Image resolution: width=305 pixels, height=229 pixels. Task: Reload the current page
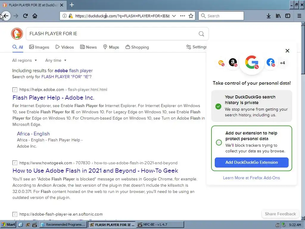pyautogui.click(x=25, y=16)
